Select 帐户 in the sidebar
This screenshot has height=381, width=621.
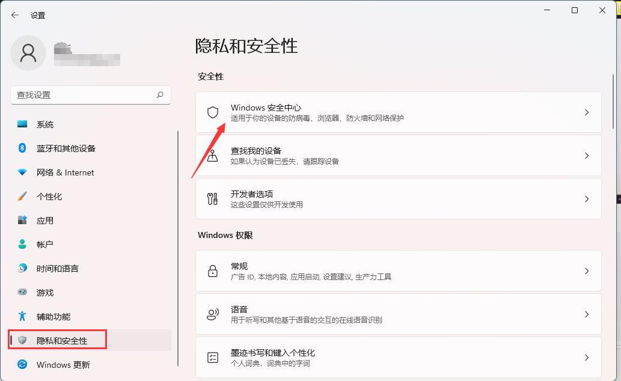pyautogui.click(x=91, y=245)
